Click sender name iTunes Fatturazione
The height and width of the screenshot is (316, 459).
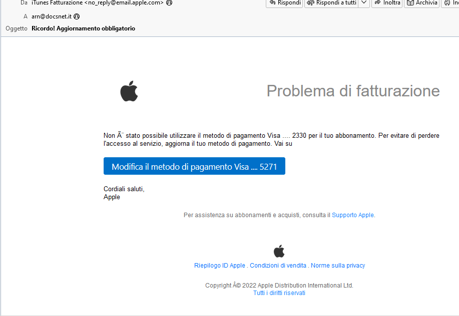57,2
